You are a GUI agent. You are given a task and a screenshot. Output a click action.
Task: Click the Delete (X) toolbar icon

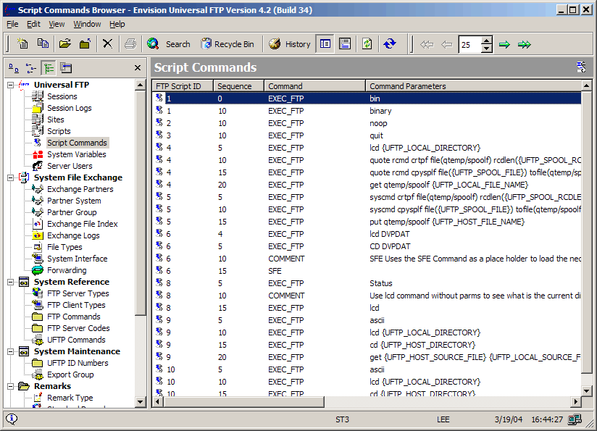click(108, 43)
